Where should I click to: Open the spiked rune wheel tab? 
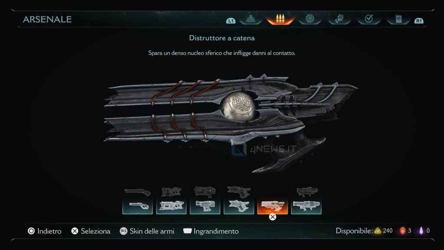click(310, 19)
